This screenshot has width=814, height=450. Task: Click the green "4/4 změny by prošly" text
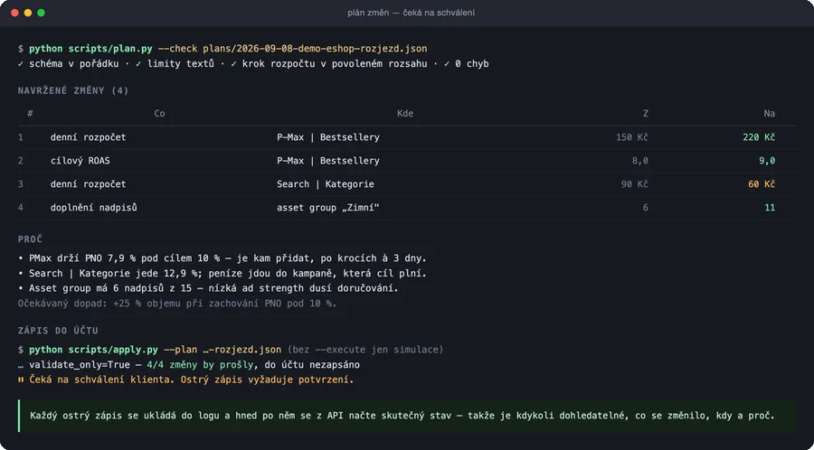coord(201,365)
